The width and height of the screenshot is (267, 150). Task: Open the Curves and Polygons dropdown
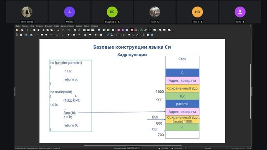59,35
